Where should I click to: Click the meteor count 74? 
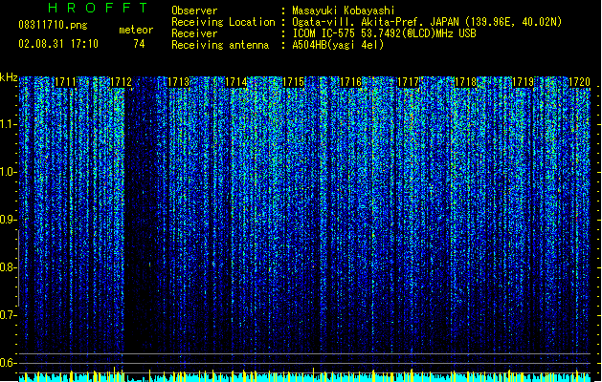(139, 44)
